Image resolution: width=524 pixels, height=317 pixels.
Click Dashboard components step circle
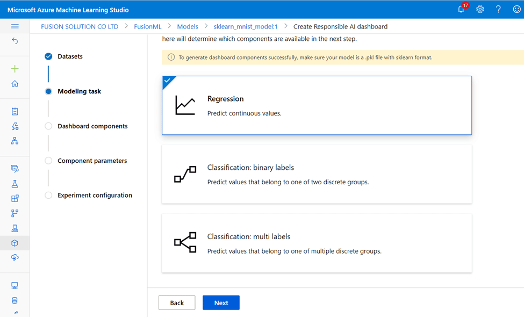point(48,126)
